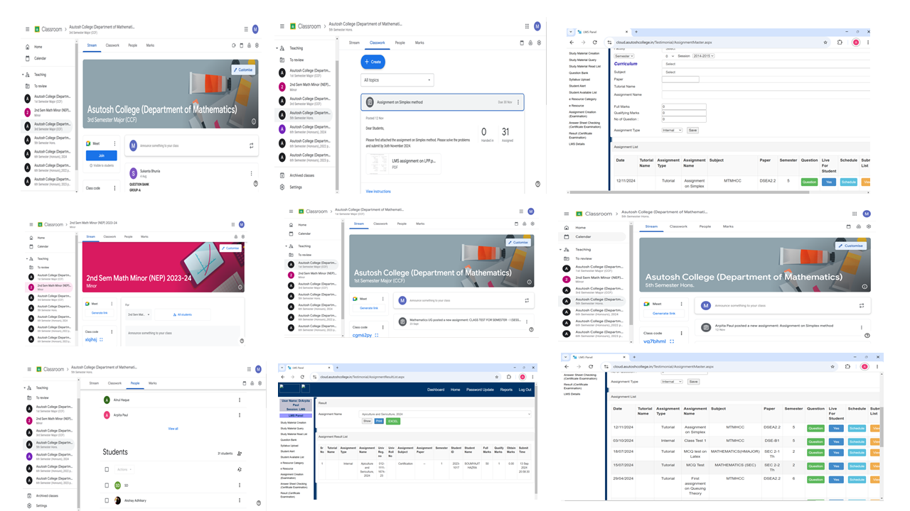
Task: Bookmark page in the top-right LMS browser
Action: [x=825, y=43]
